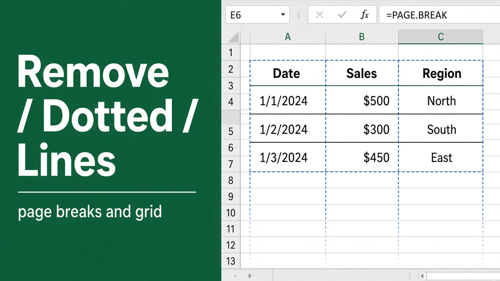Select column C header
Viewport: 500px width, 281px height.
click(x=441, y=37)
